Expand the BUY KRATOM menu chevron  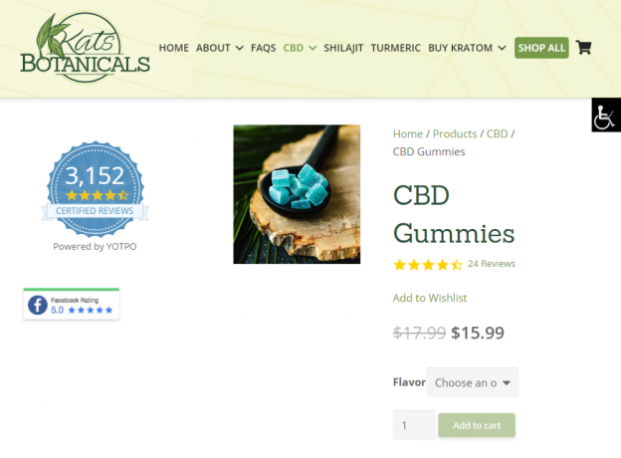502,48
